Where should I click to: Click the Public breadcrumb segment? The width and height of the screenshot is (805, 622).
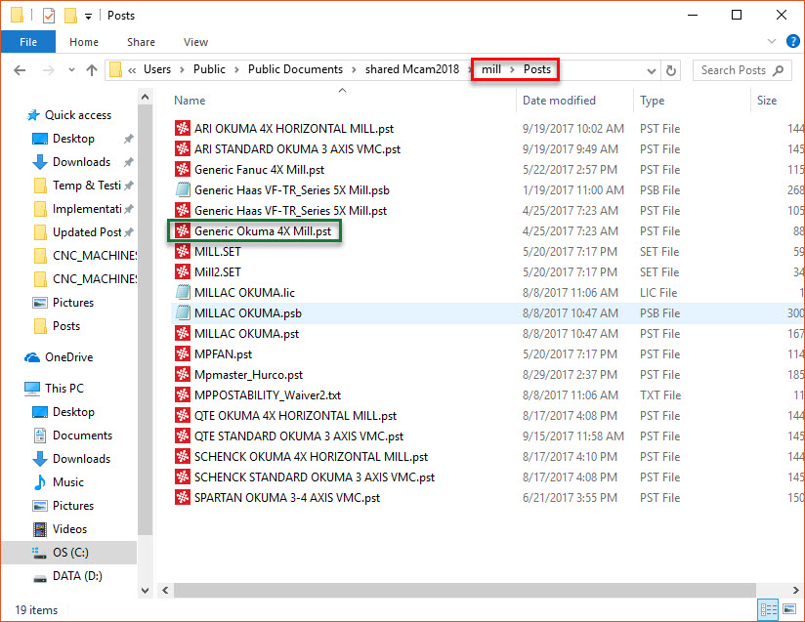point(209,69)
